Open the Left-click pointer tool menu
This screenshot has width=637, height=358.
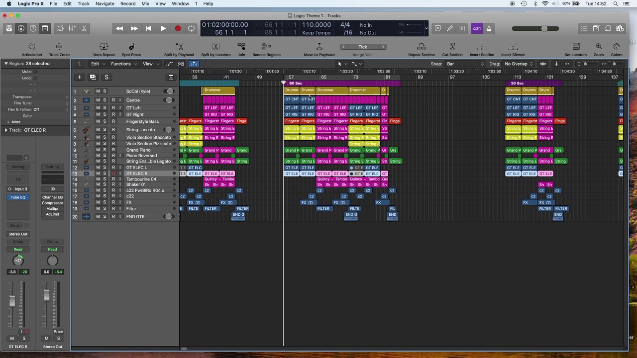click(x=341, y=64)
